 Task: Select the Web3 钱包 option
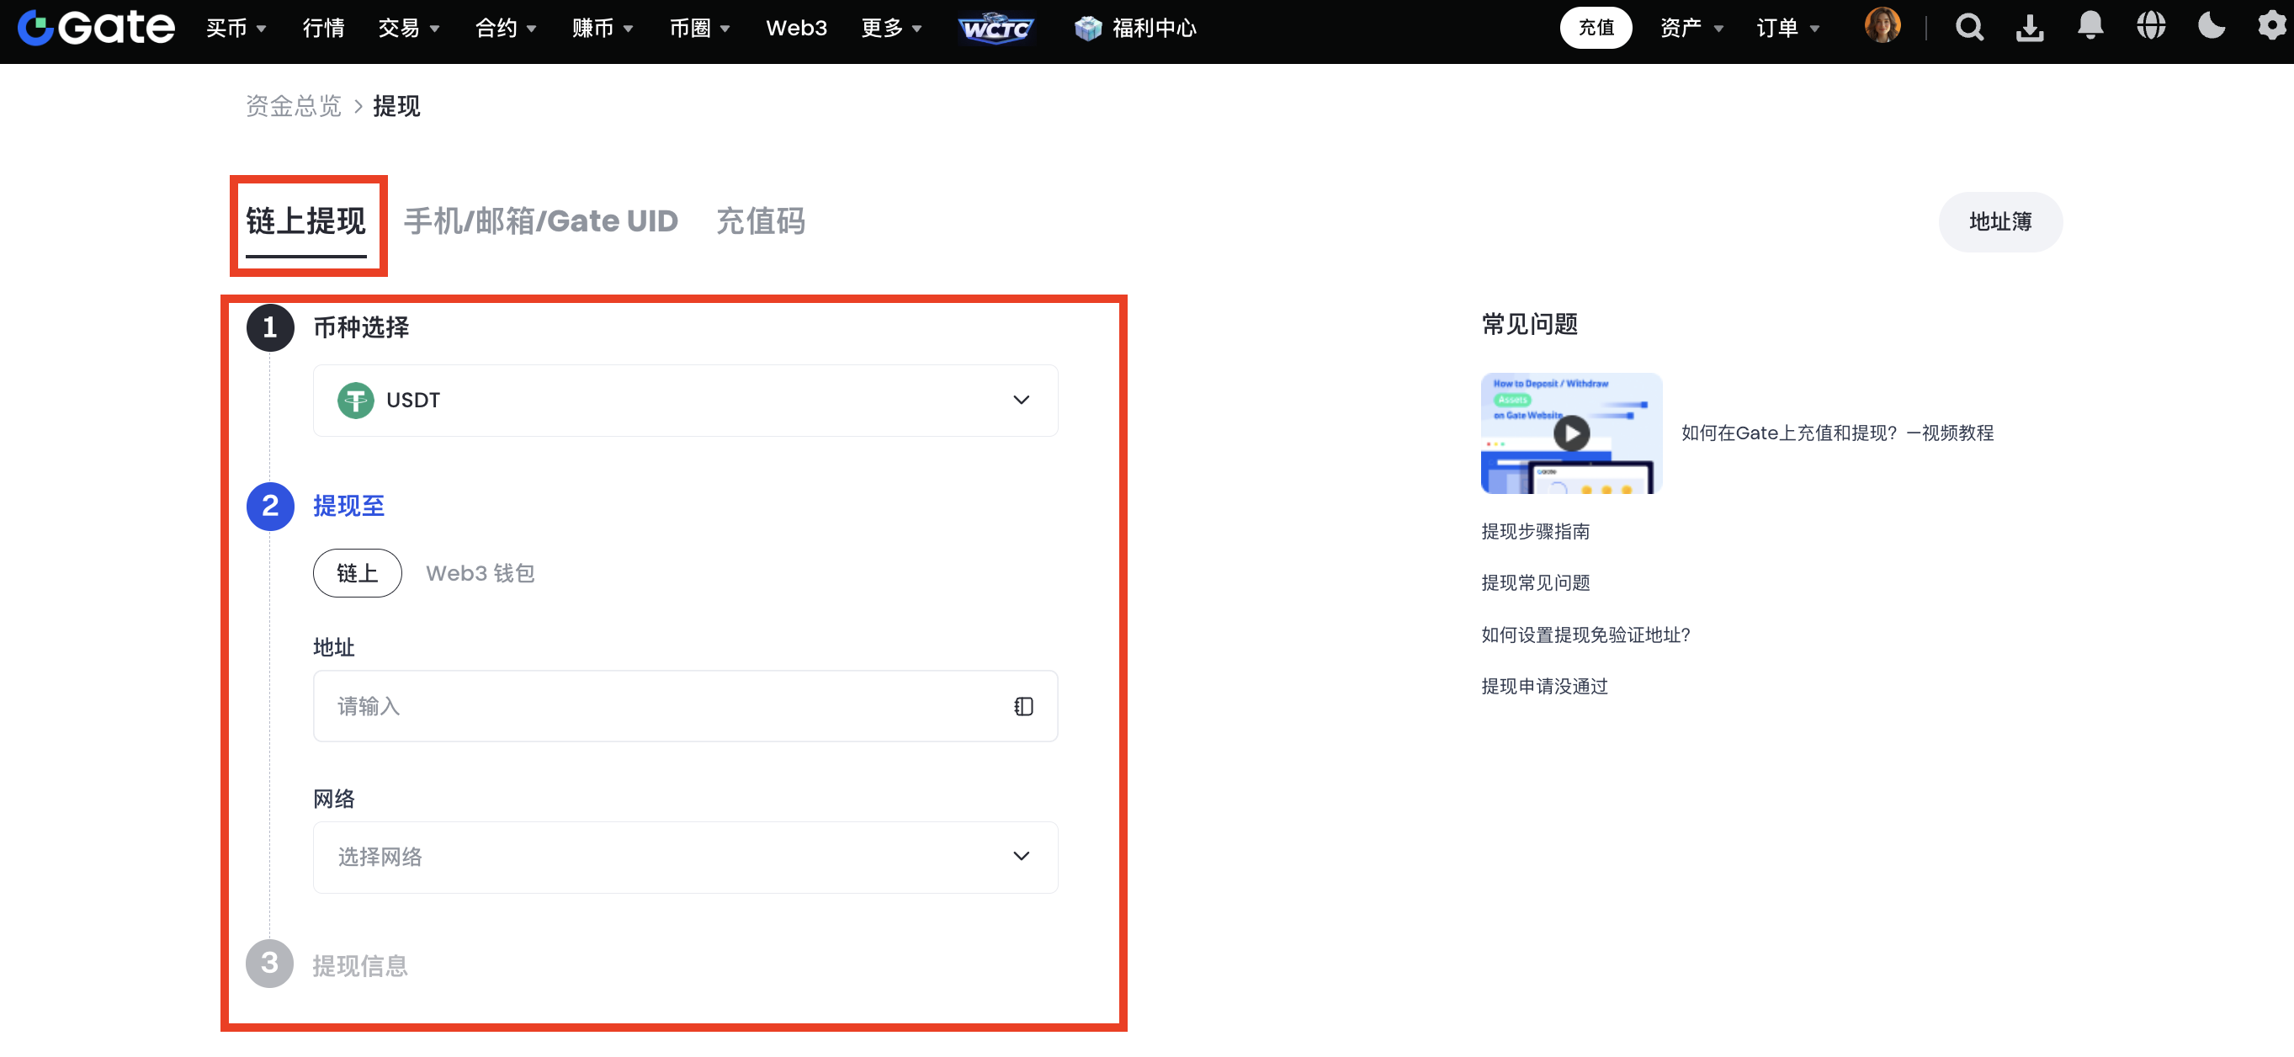480,572
